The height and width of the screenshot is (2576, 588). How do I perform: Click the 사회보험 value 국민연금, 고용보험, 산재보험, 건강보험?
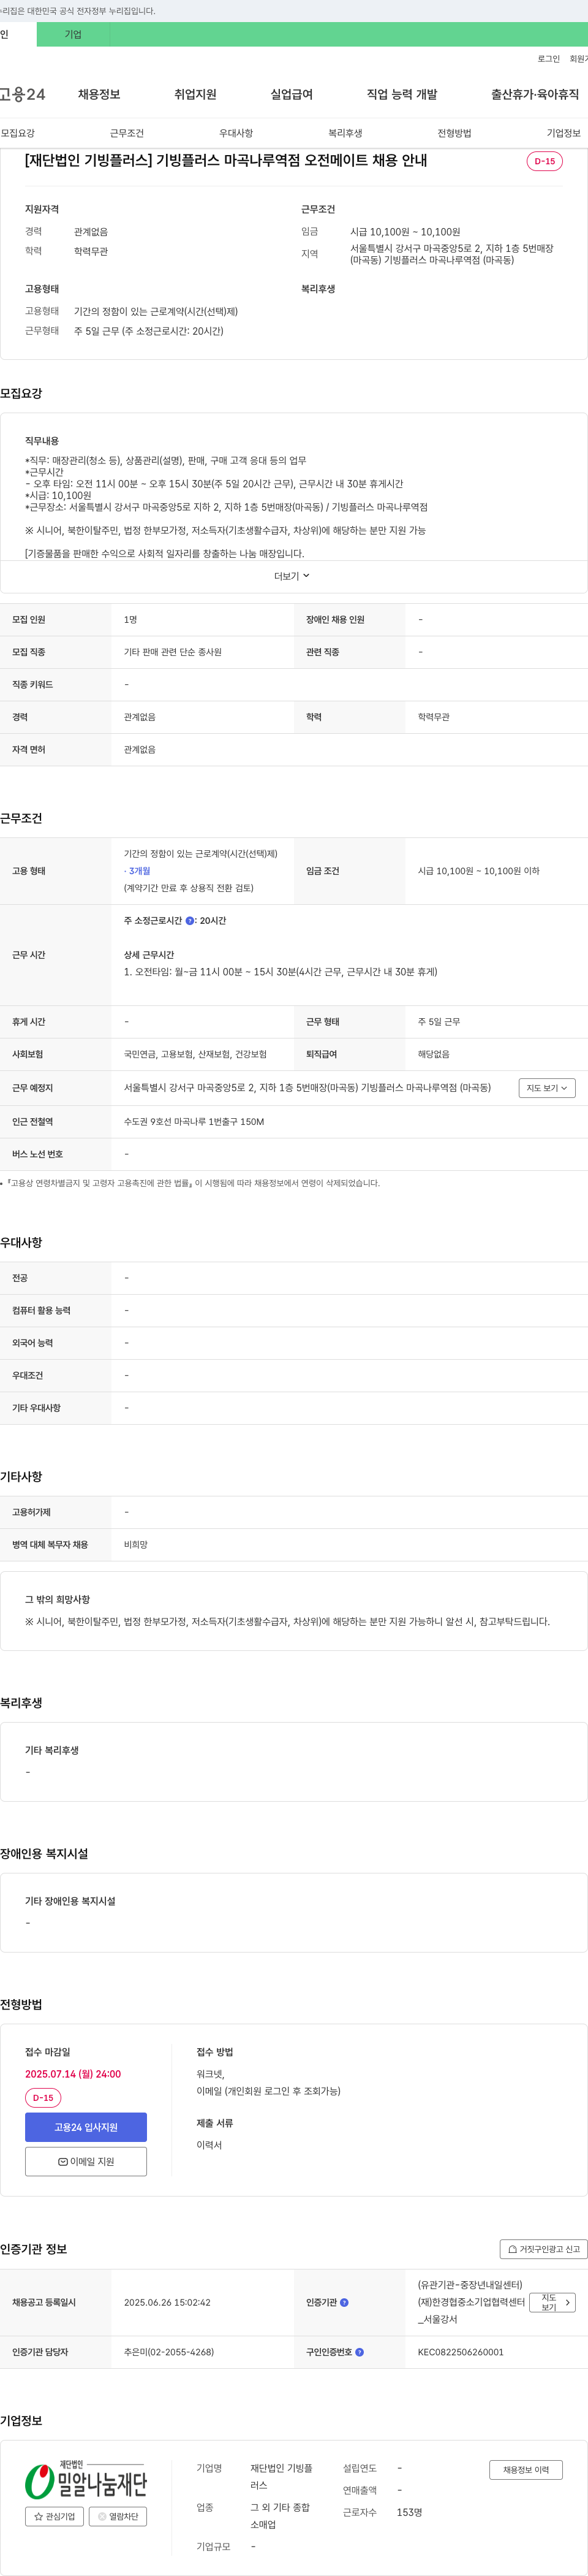pos(195,1054)
